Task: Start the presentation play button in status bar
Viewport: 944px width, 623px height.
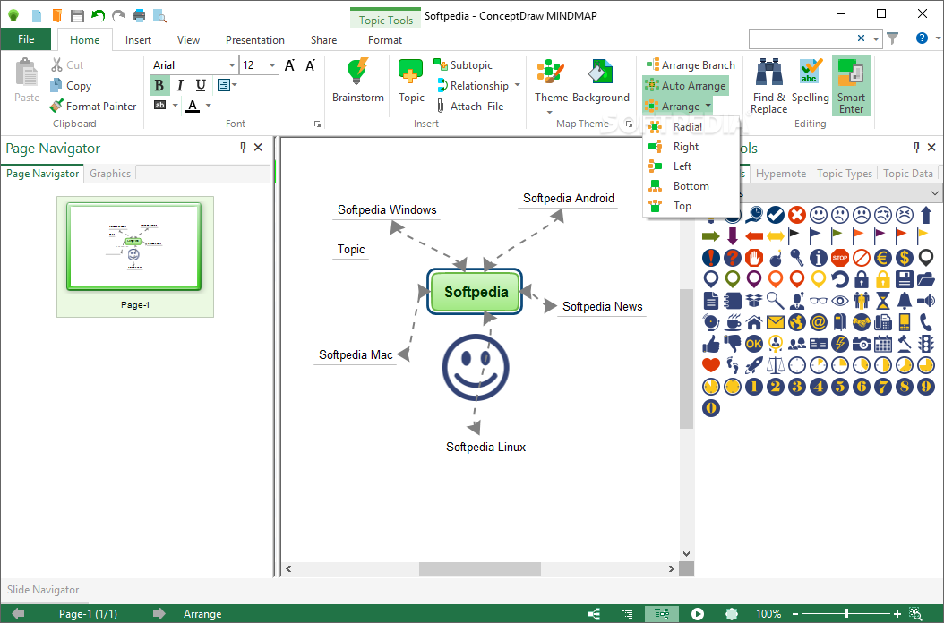Action: tap(697, 614)
